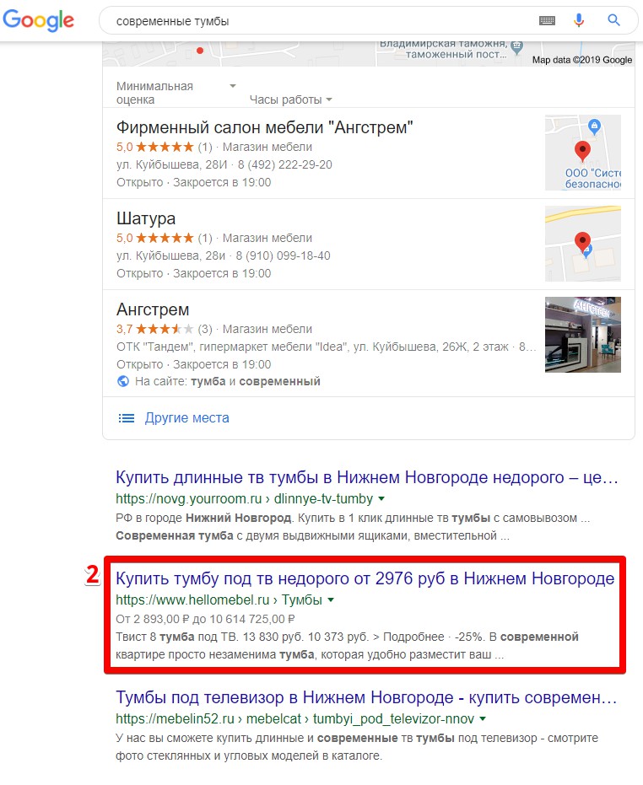Open the 'Ангстрем' 3,7-rated listing
The width and height of the screenshot is (643, 785).
153,309
